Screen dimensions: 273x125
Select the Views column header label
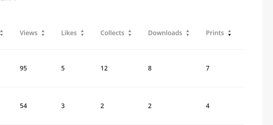[x=29, y=33]
